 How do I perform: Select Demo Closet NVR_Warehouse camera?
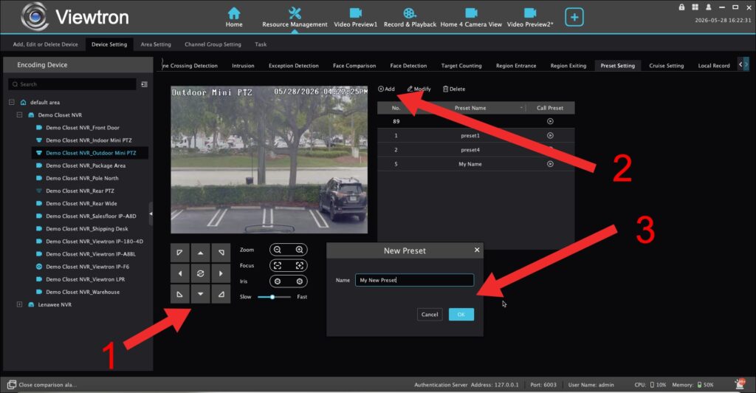[x=83, y=292]
